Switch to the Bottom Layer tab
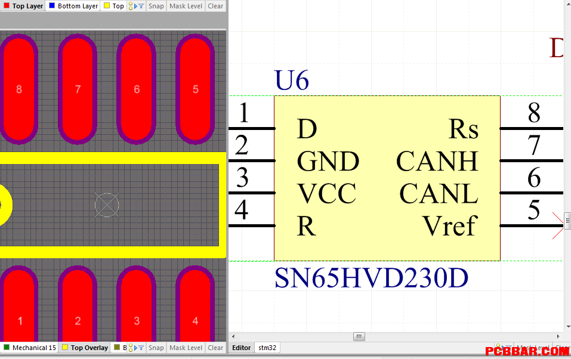 [73, 6]
